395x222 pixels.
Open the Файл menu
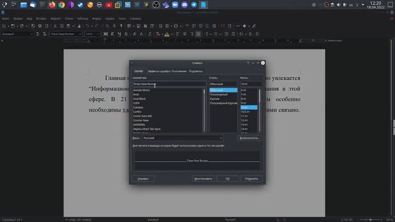coord(6,18)
